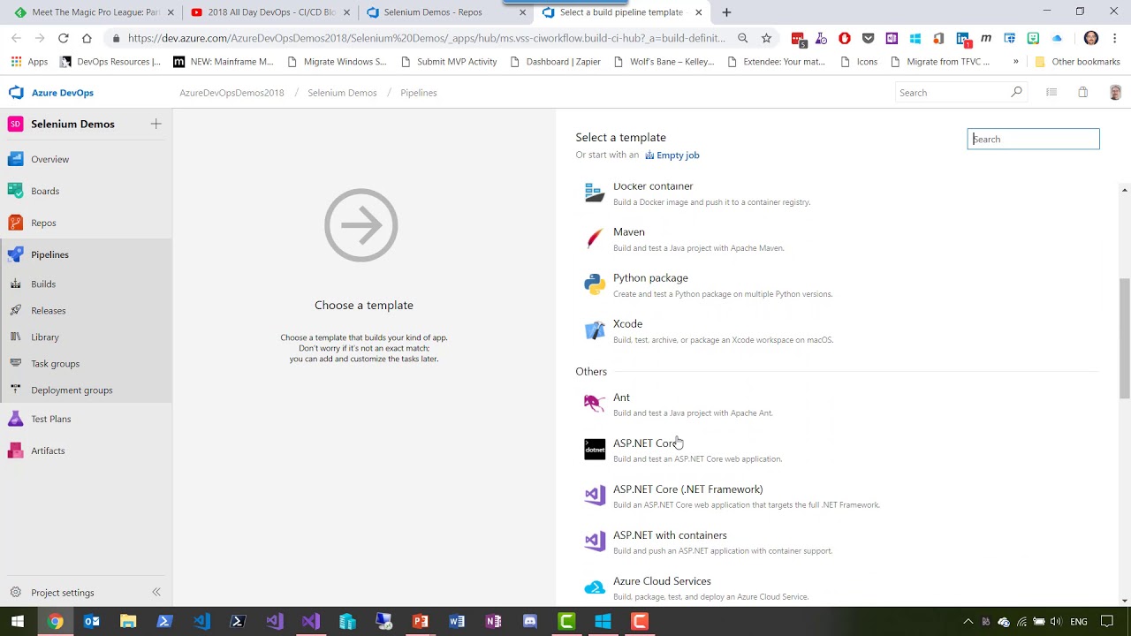The width and height of the screenshot is (1131, 636).
Task: Click the Artifacts sidebar icon
Action: click(15, 450)
